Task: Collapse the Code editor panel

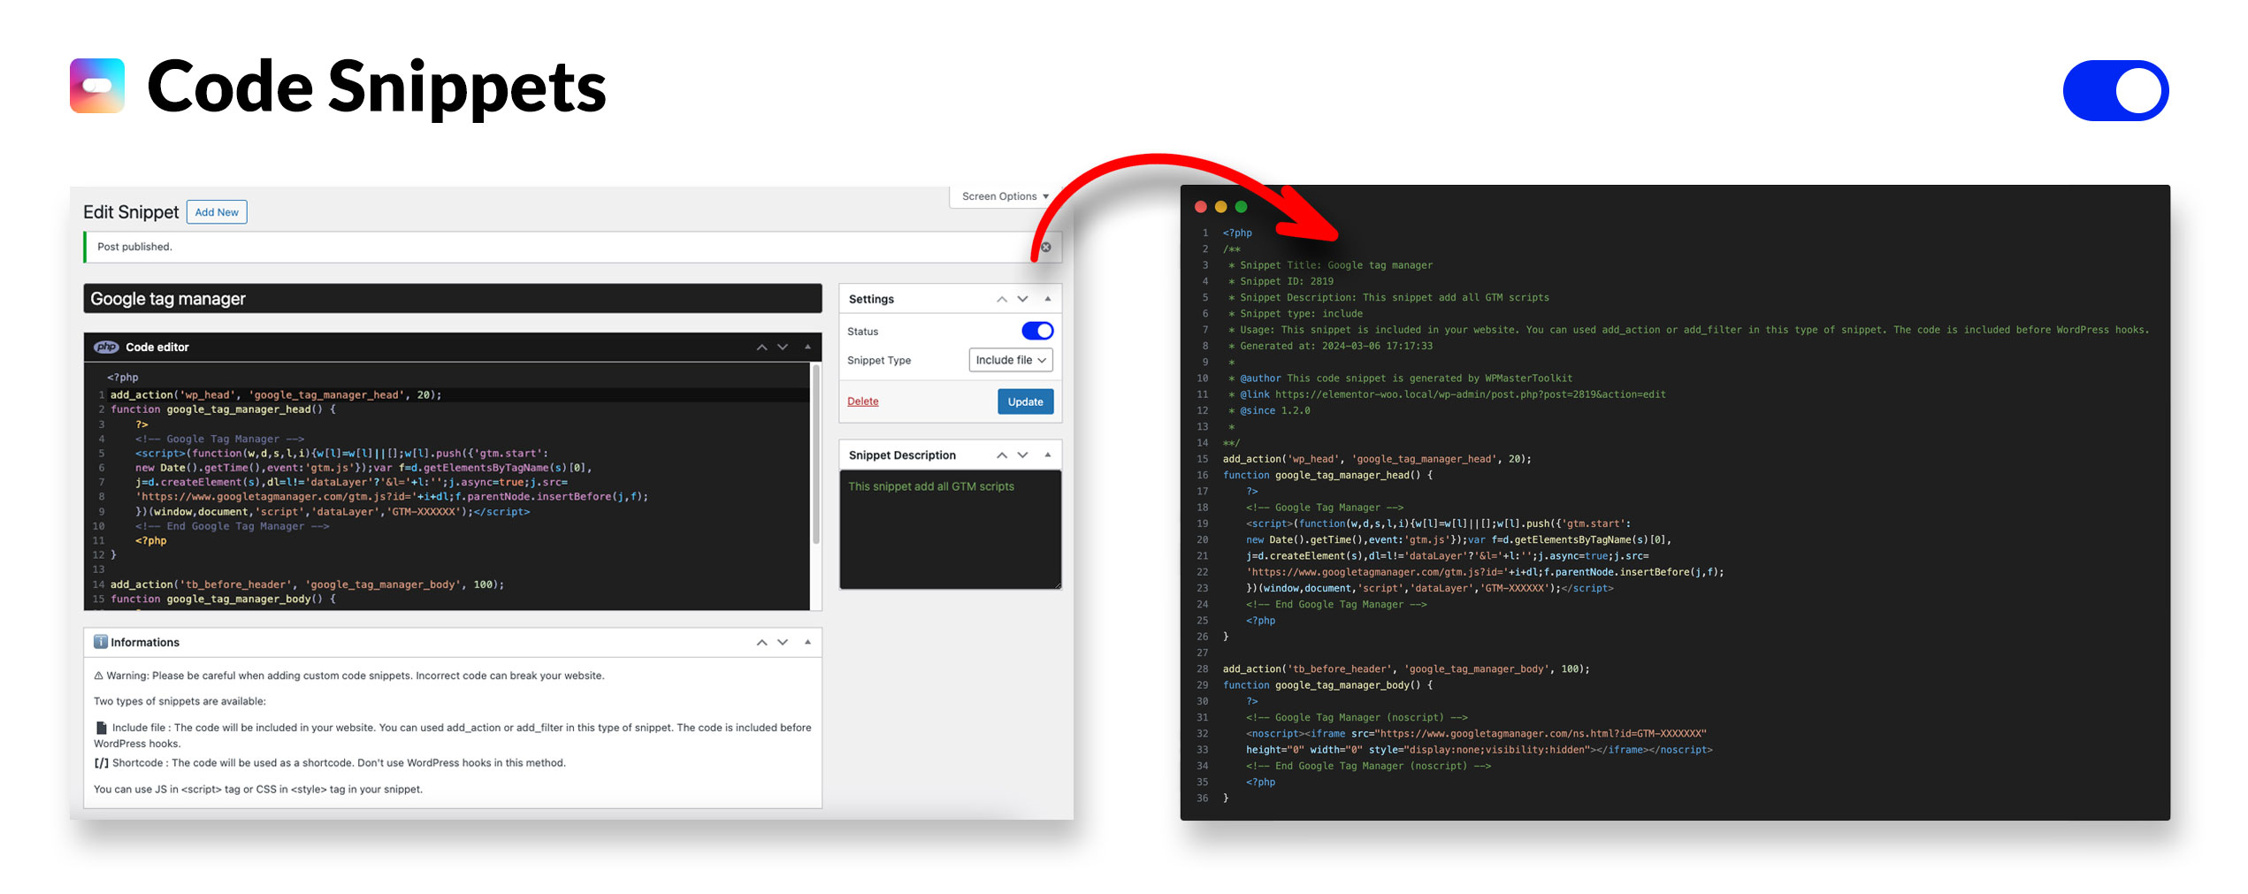Action: 807,347
